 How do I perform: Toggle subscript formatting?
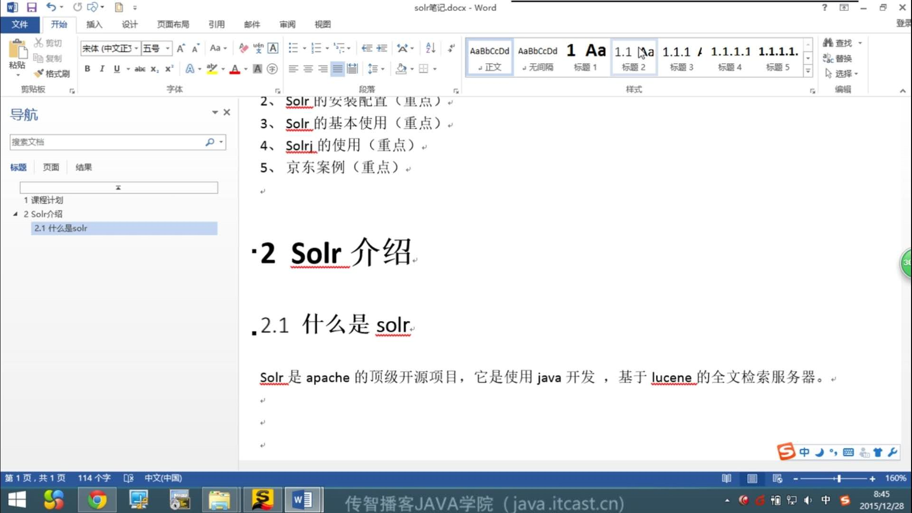pos(154,69)
